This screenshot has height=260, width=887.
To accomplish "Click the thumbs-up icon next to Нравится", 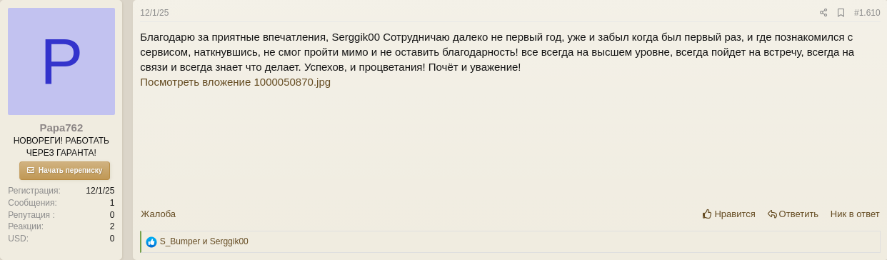I will click(x=707, y=214).
